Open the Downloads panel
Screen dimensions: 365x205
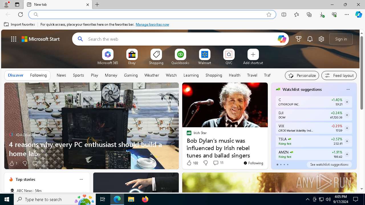(x=322, y=15)
